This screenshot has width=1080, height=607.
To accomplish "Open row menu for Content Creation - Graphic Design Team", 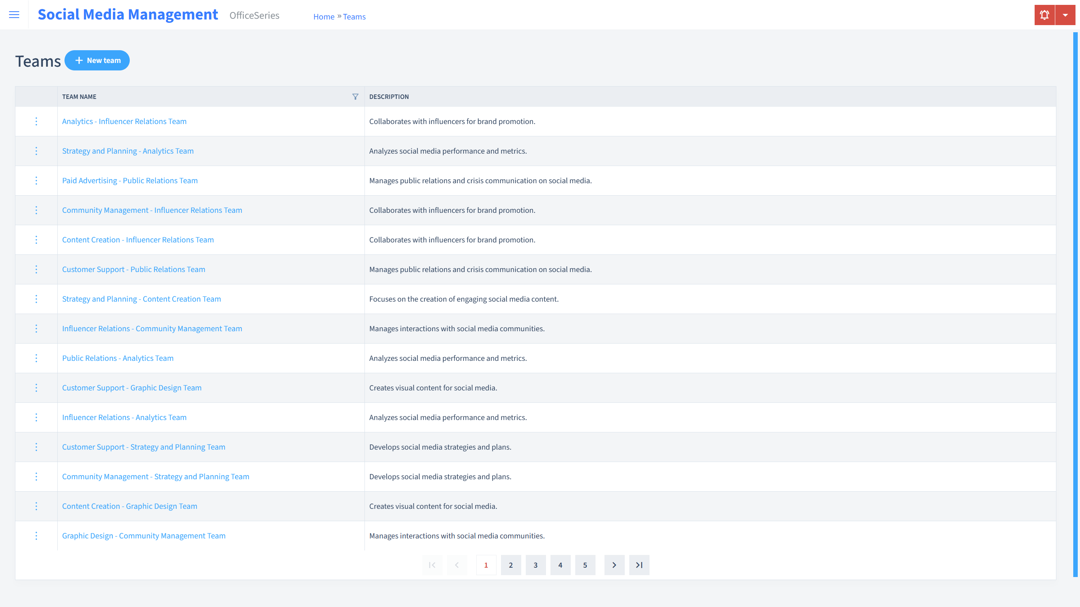I will click(x=36, y=506).
